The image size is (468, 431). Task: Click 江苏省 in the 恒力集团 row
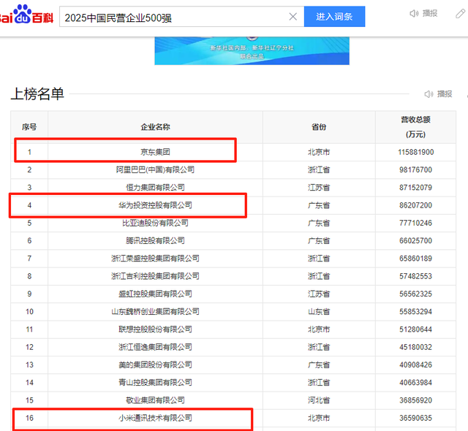[319, 188]
